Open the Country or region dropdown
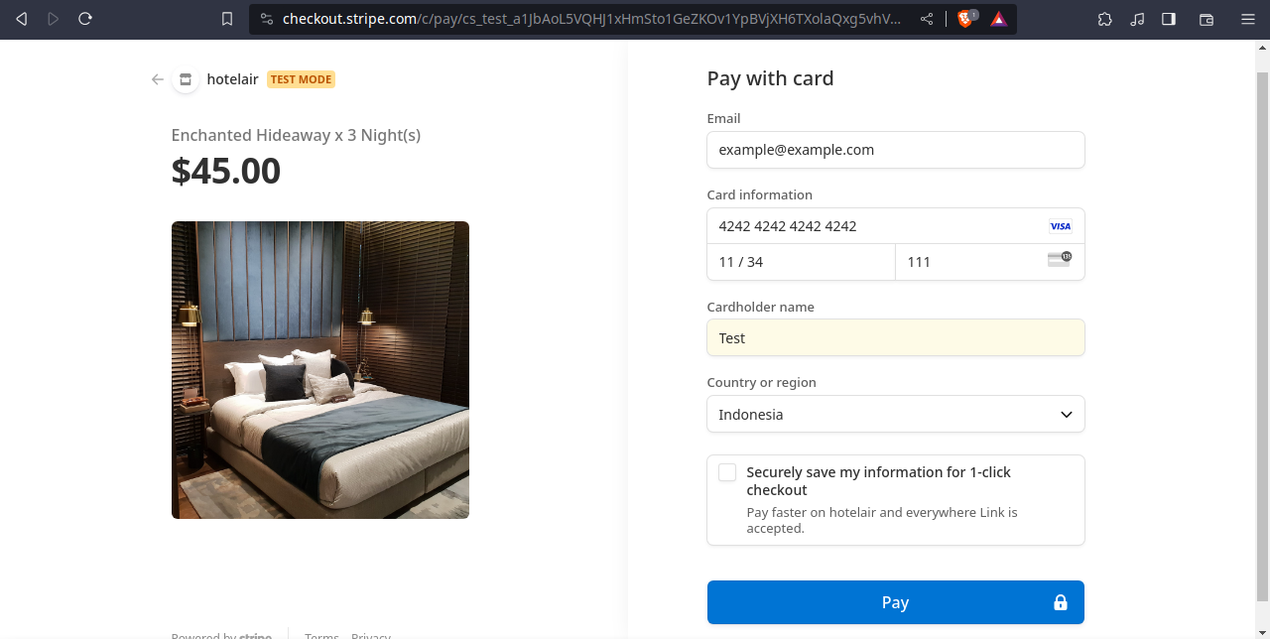The width and height of the screenshot is (1270, 639). tap(895, 415)
